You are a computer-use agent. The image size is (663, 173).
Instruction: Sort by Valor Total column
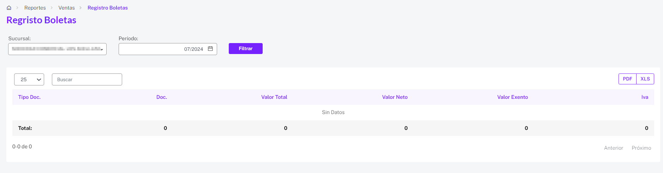click(274, 97)
